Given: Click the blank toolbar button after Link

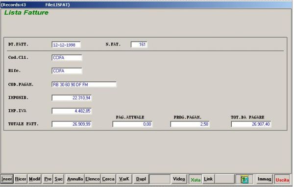Looking at the screenshot, I should click(224, 179).
